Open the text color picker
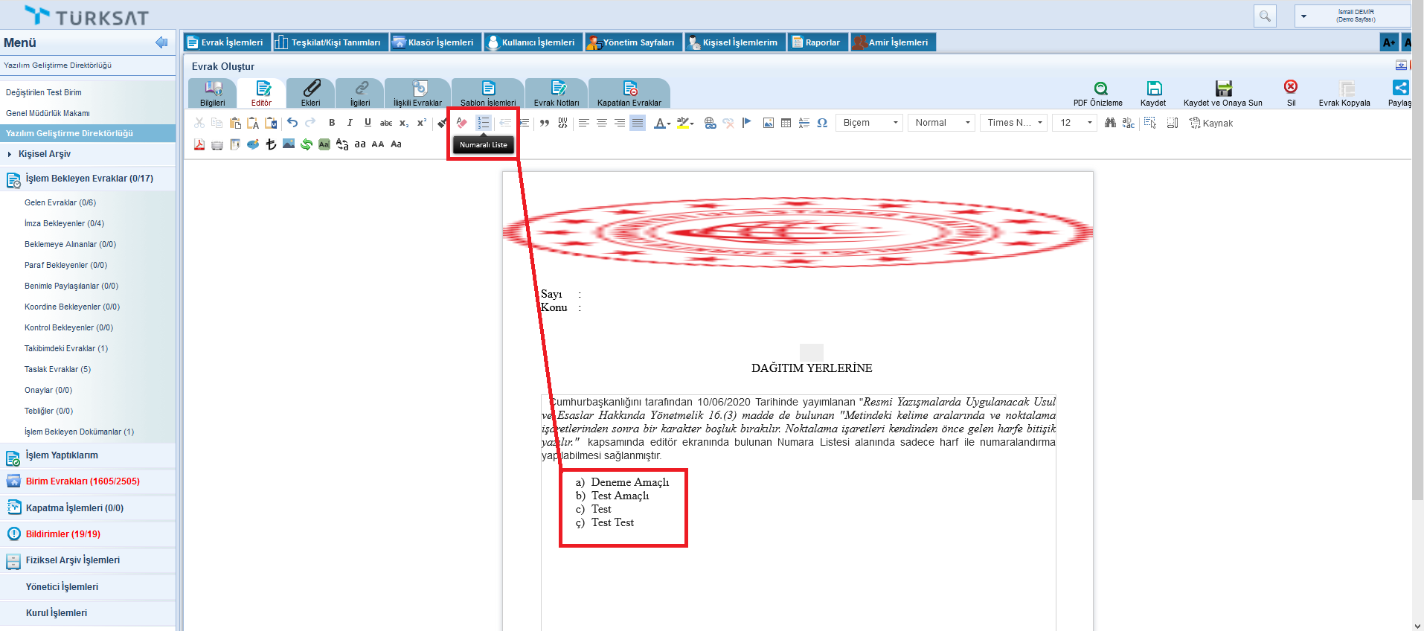 pyautogui.click(x=661, y=123)
